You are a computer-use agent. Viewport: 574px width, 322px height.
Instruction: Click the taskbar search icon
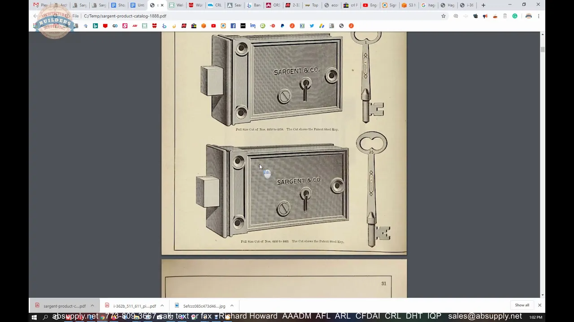pyautogui.click(x=45, y=317)
